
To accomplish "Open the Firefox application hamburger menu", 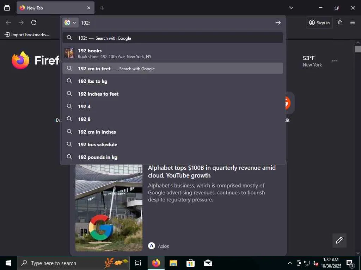I will [353, 22].
